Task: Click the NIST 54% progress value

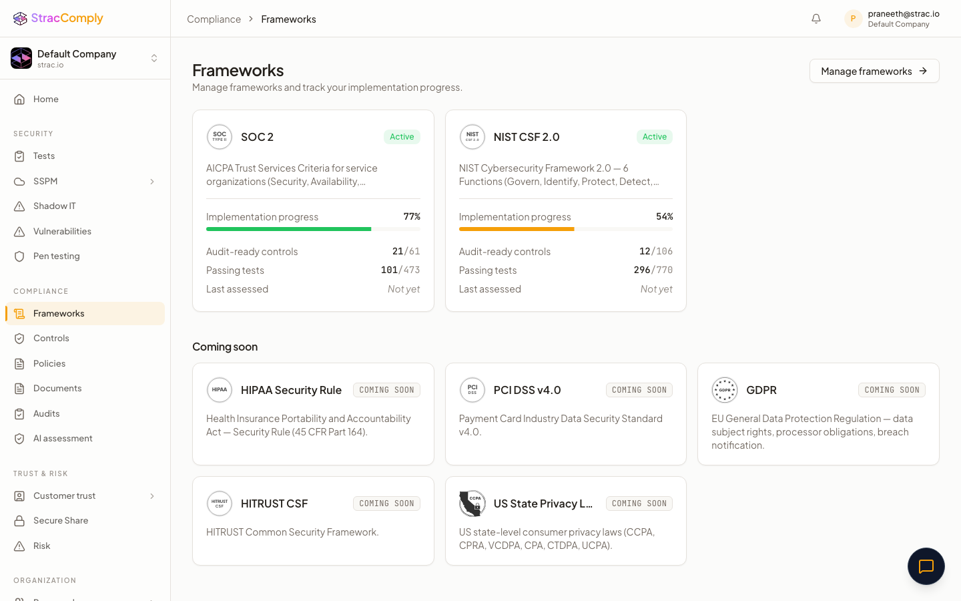Action: click(x=665, y=216)
